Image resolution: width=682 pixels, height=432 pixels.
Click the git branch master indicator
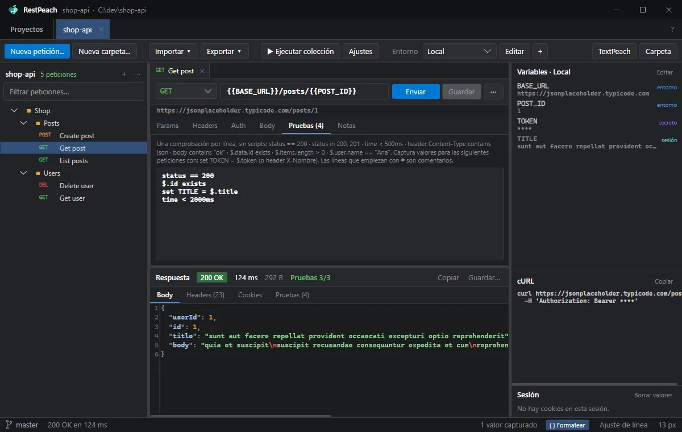click(x=22, y=425)
